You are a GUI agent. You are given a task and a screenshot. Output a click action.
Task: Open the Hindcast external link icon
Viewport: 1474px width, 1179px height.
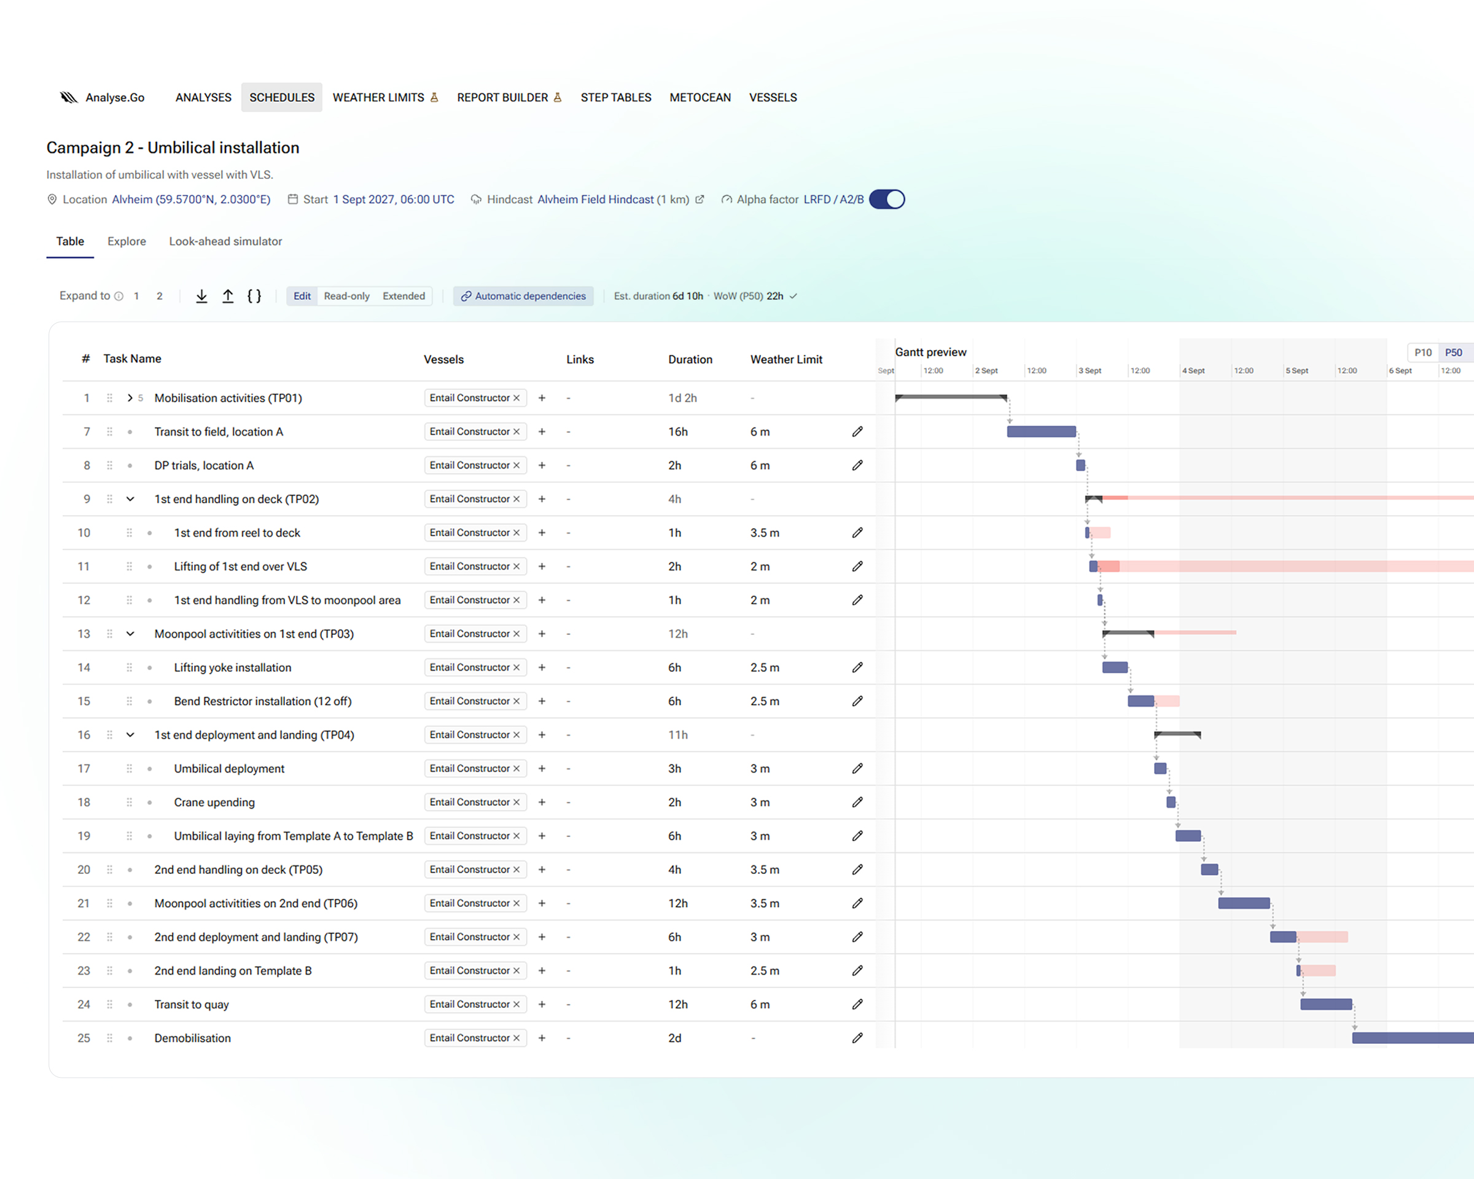point(700,200)
